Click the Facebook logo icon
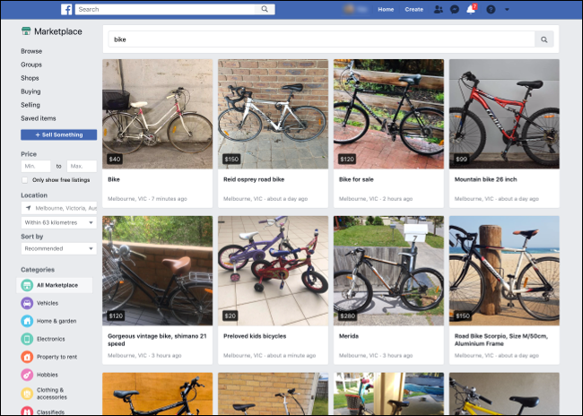The width and height of the screenshot is (583, 416). click(x=67, y=9)
